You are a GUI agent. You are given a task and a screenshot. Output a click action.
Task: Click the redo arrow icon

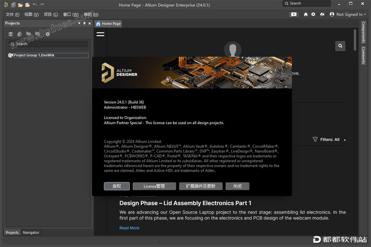[42, 5]
